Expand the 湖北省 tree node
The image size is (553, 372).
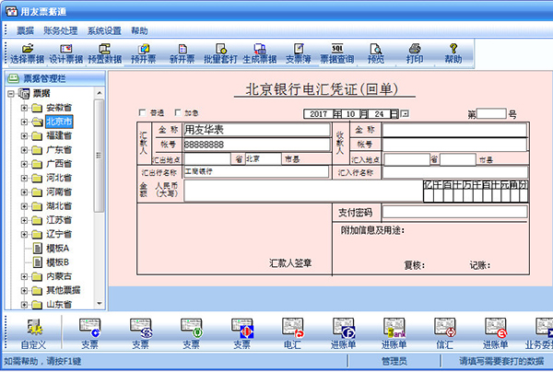pos(24,206)
